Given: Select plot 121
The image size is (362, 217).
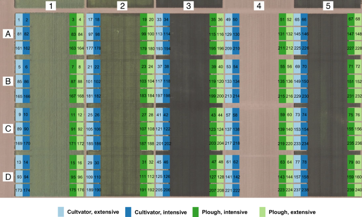Looking at the screenshot, I should click(159, 129).
